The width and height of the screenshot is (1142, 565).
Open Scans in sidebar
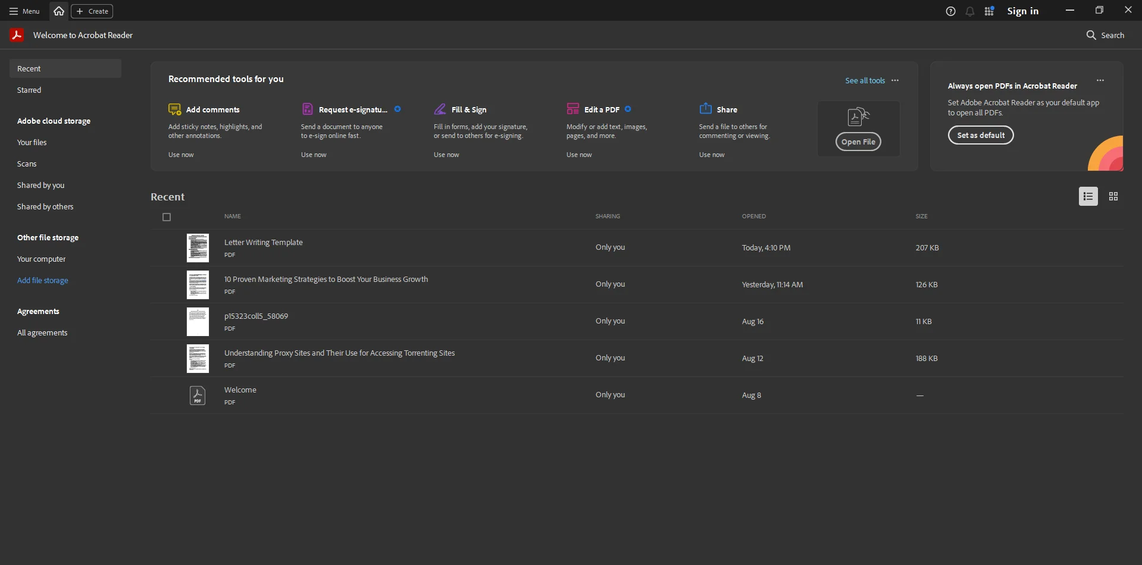point(27,164)
